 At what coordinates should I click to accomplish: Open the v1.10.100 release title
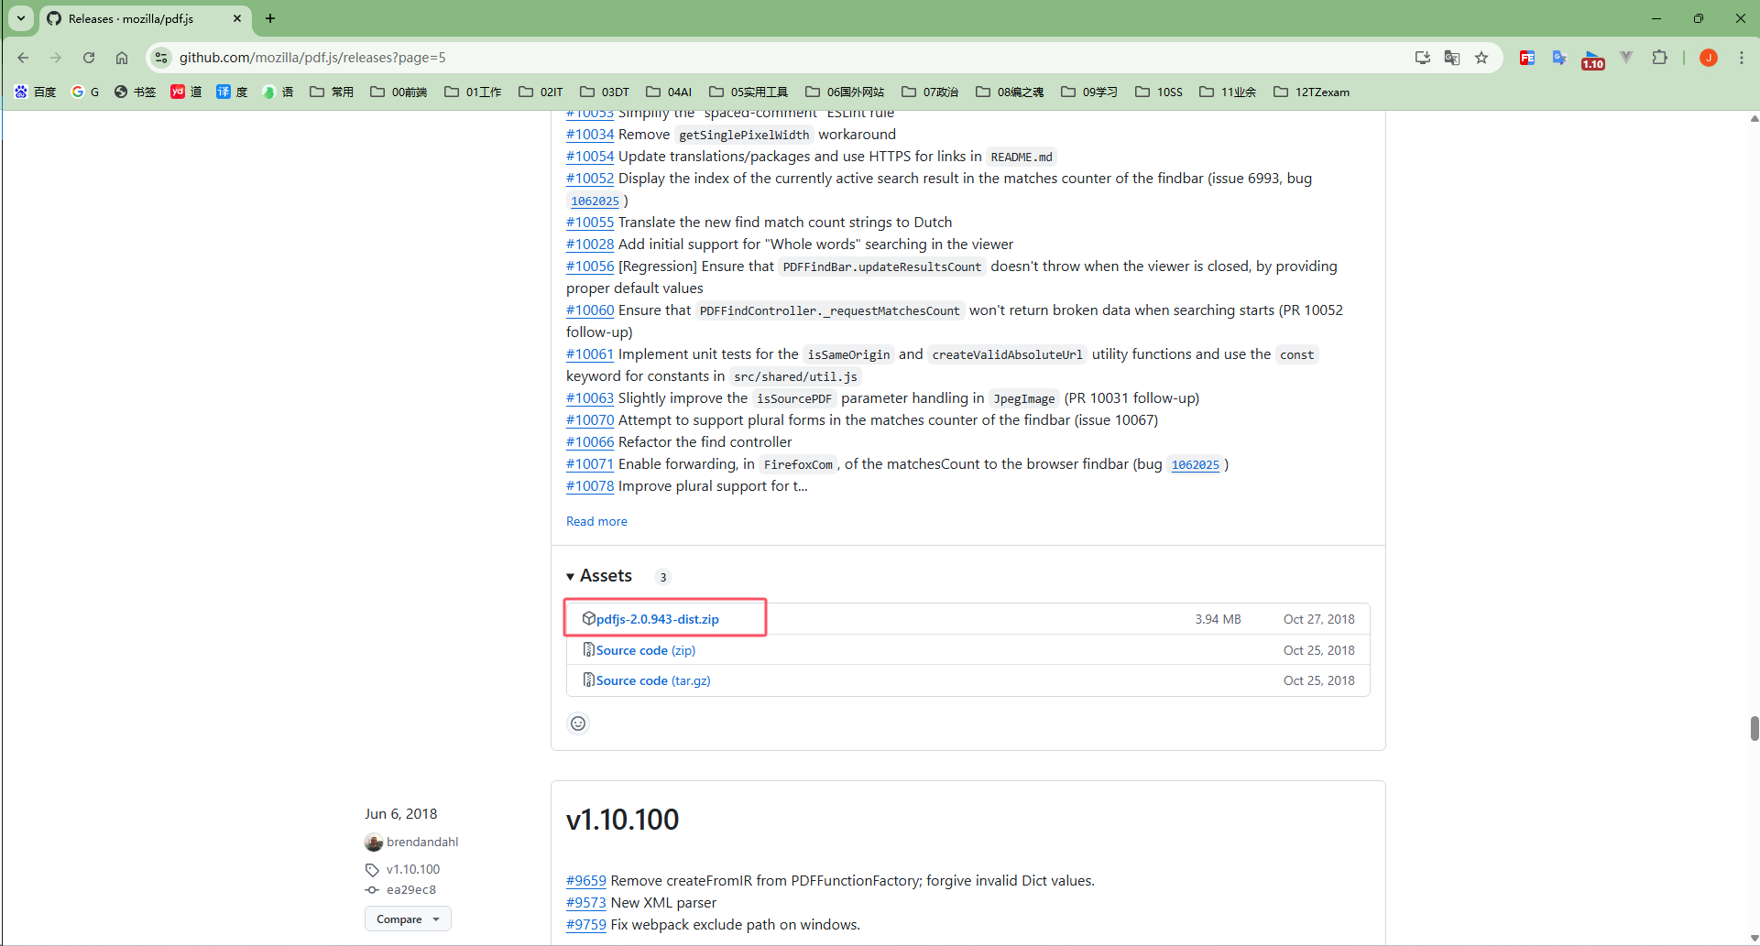point(623,819)
